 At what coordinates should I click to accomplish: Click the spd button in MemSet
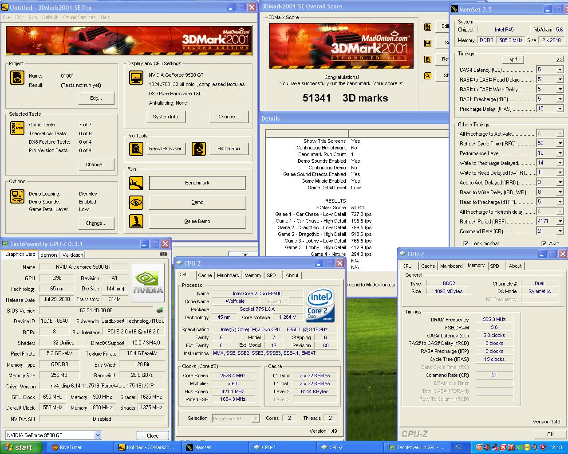pyautogui.click(x=513, y=59)
